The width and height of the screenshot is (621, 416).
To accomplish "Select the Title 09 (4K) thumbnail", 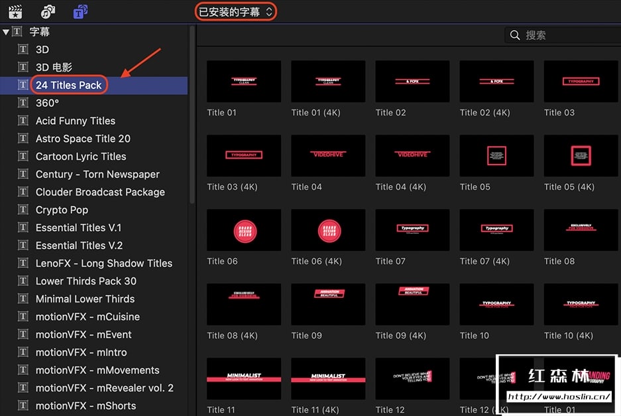I will point(412,304).
